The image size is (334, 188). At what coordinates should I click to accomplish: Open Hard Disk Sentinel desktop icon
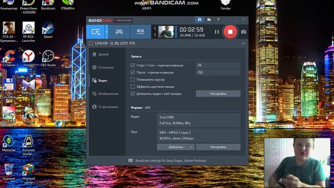tap(9, 117)
